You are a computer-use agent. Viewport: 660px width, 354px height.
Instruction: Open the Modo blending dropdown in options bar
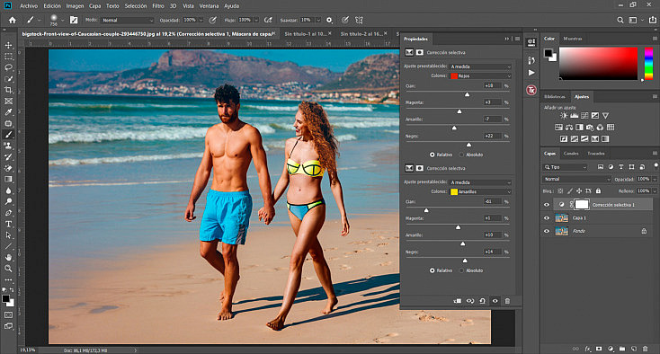tap(128, 20)
